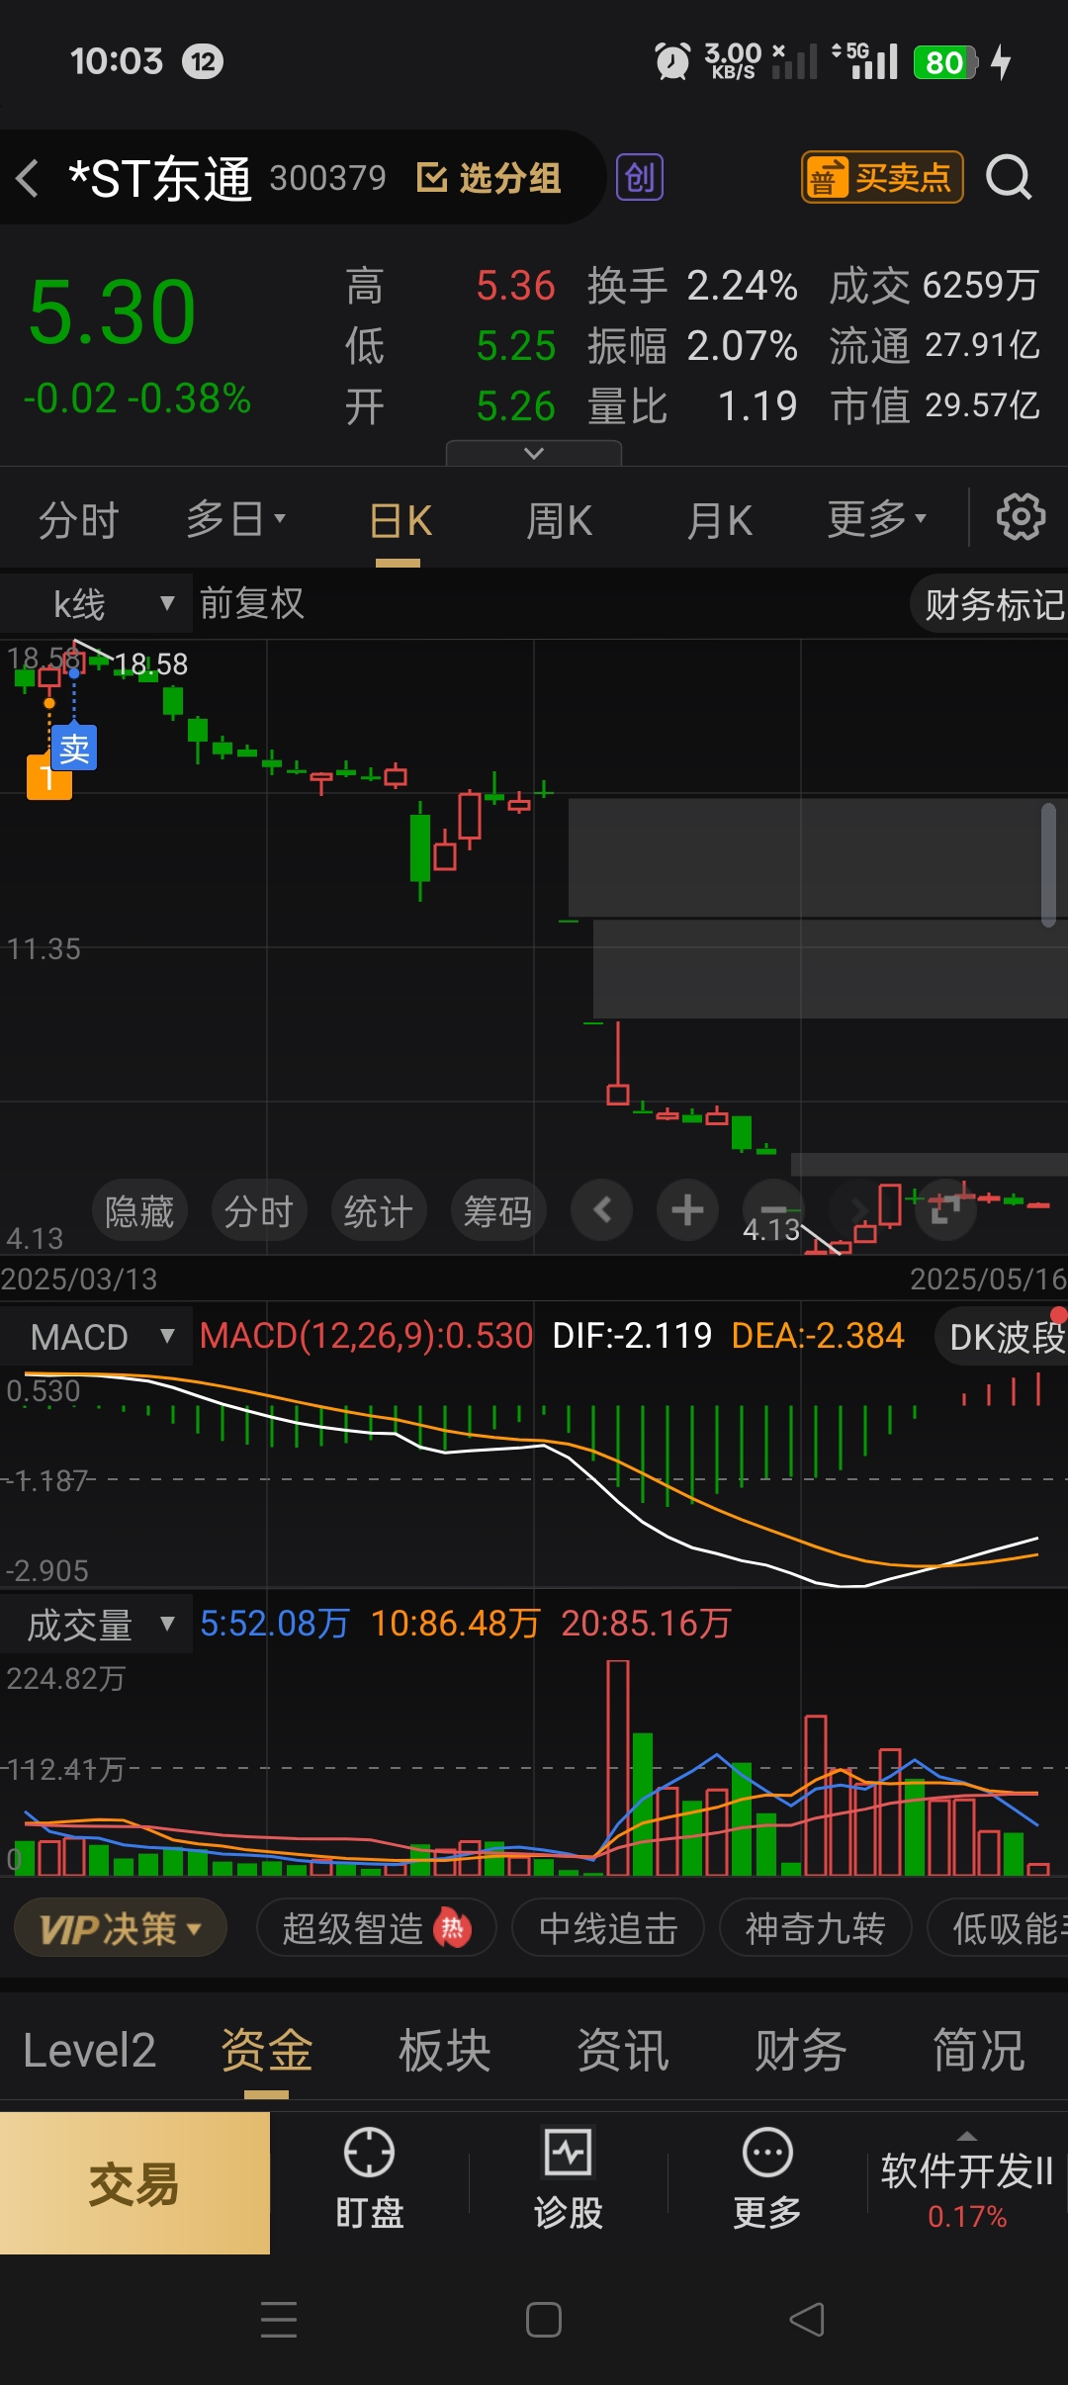Open the 筹码 chip distribution

(498, 1210)
